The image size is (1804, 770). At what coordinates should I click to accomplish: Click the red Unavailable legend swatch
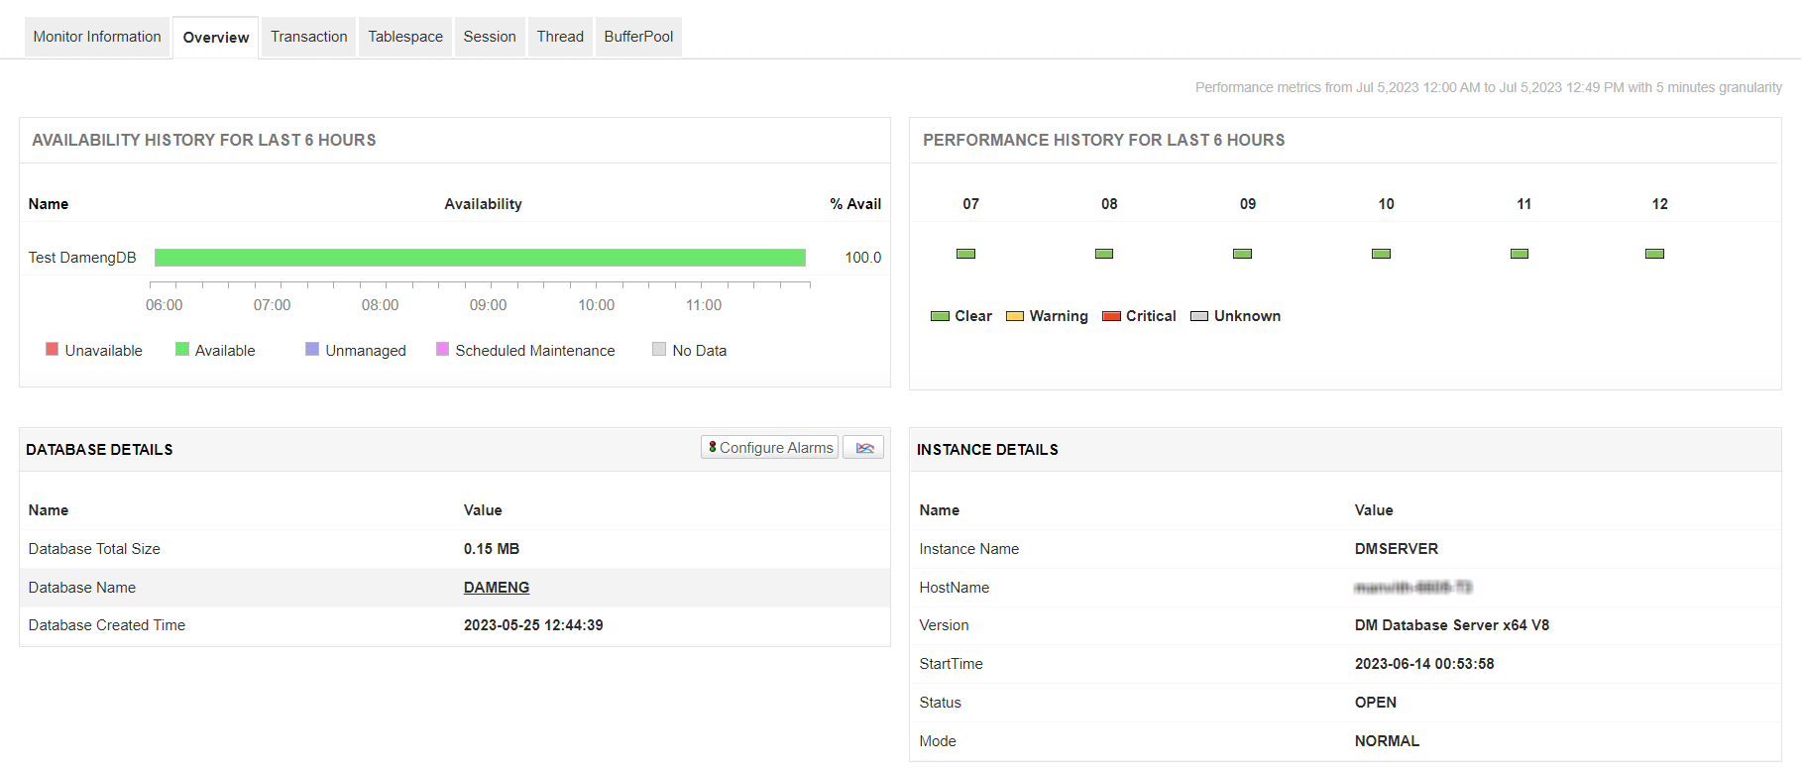(52, 349)
